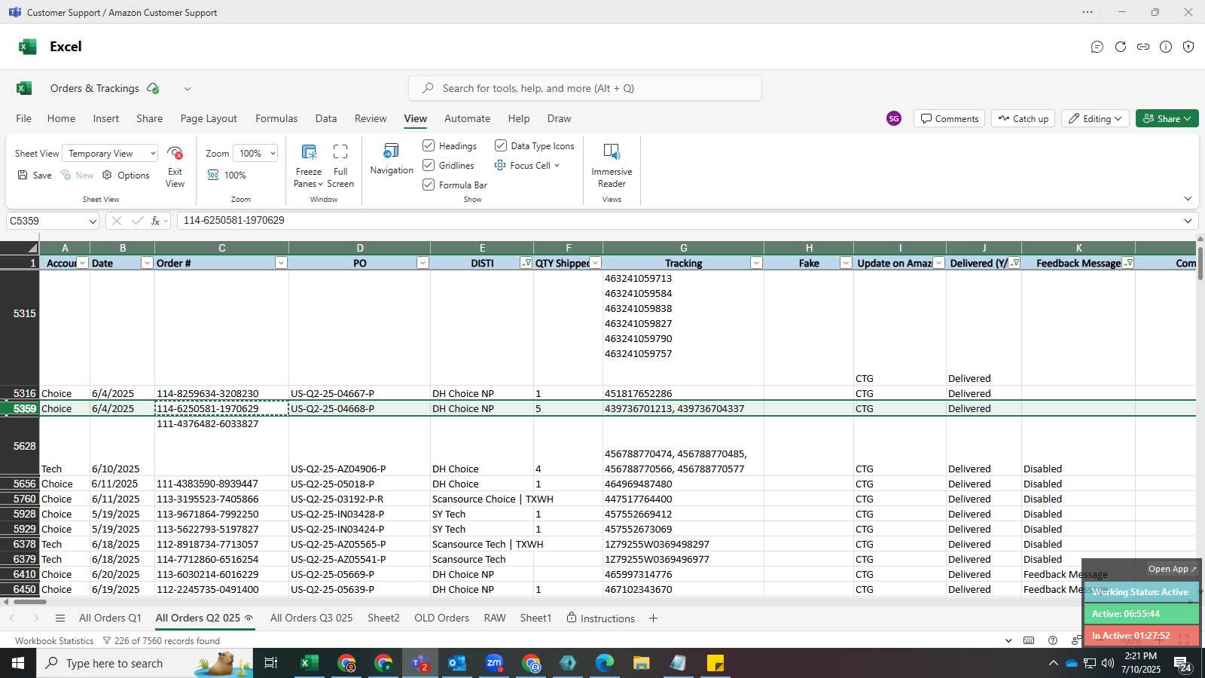Click the Exit View icon

175,154
